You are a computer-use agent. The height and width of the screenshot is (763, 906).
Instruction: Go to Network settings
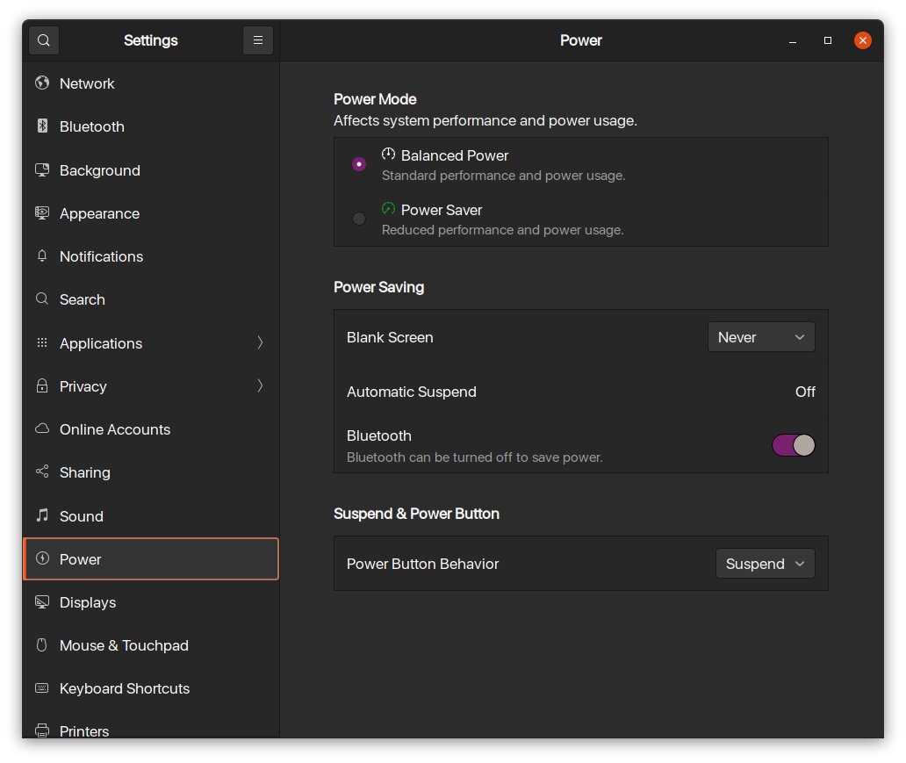pyautogui.click(x=151, y=83)
